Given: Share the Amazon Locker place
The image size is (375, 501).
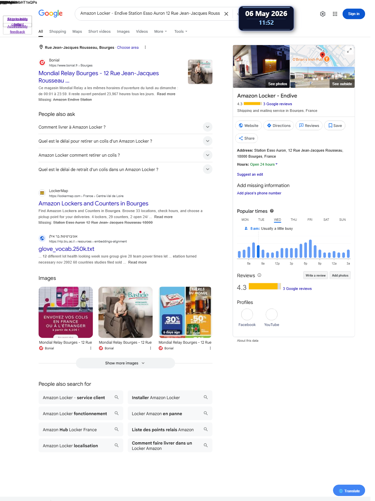Looking at the screenshot, I should click(247, 138).
